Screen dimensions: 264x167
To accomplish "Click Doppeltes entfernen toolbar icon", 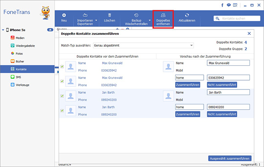I will tap(163, 15).
